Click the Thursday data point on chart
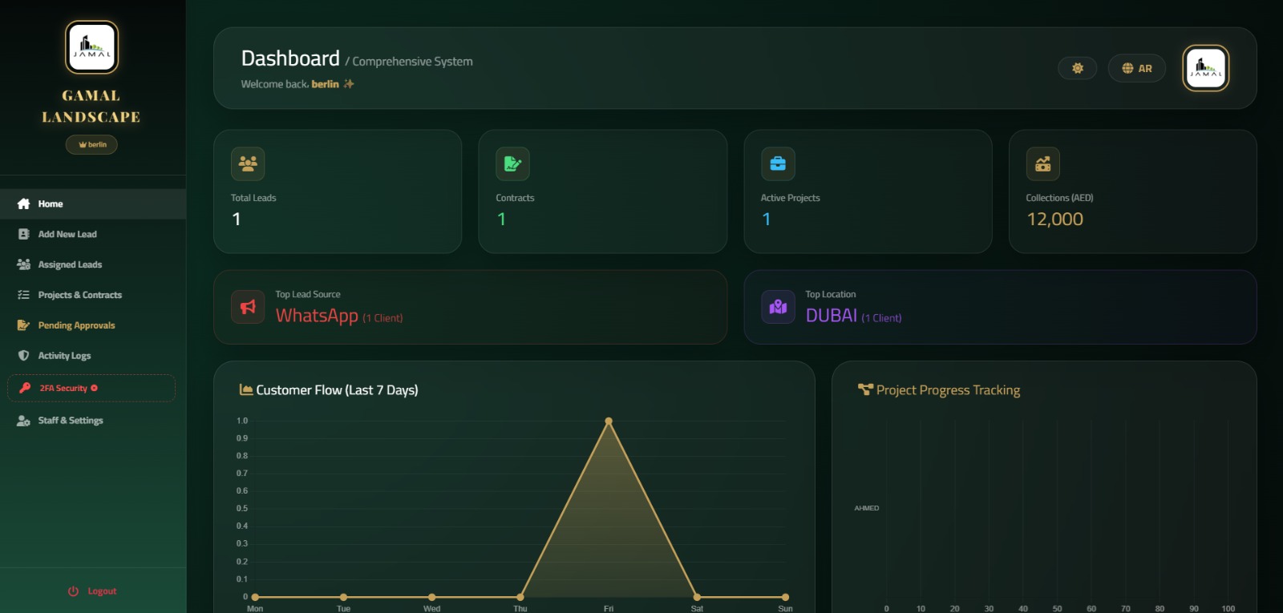This screenshot has height=613, width=1283. point(520,597)
